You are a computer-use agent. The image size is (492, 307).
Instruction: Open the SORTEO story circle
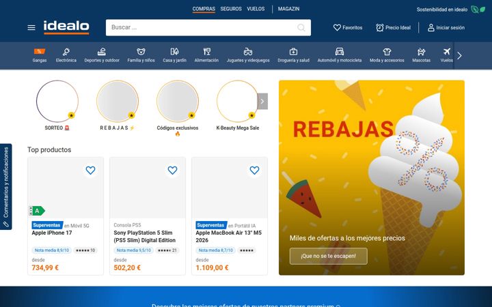[57, 101]
